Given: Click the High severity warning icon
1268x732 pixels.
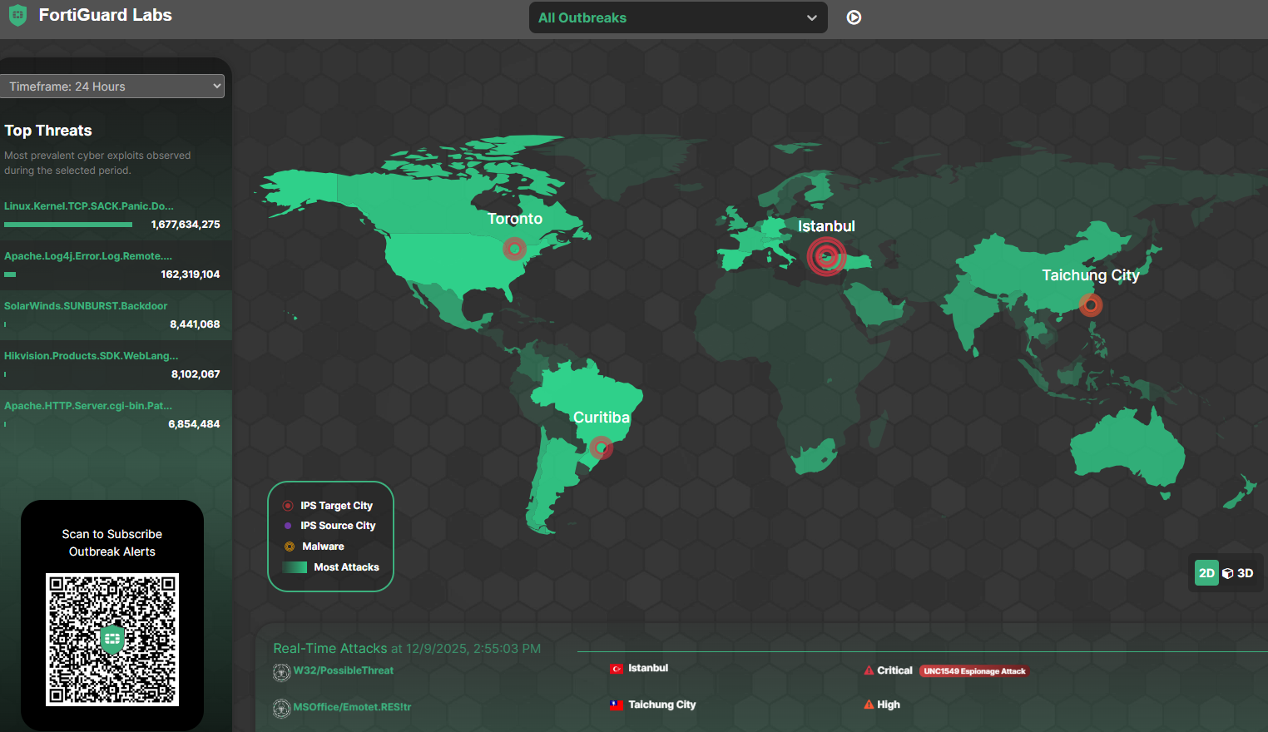Looking at the screenshot, I should tap(869, 705).
